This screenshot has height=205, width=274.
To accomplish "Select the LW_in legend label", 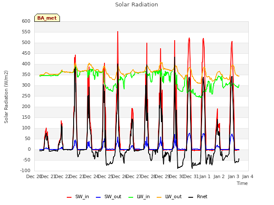I will click(143, 196).
